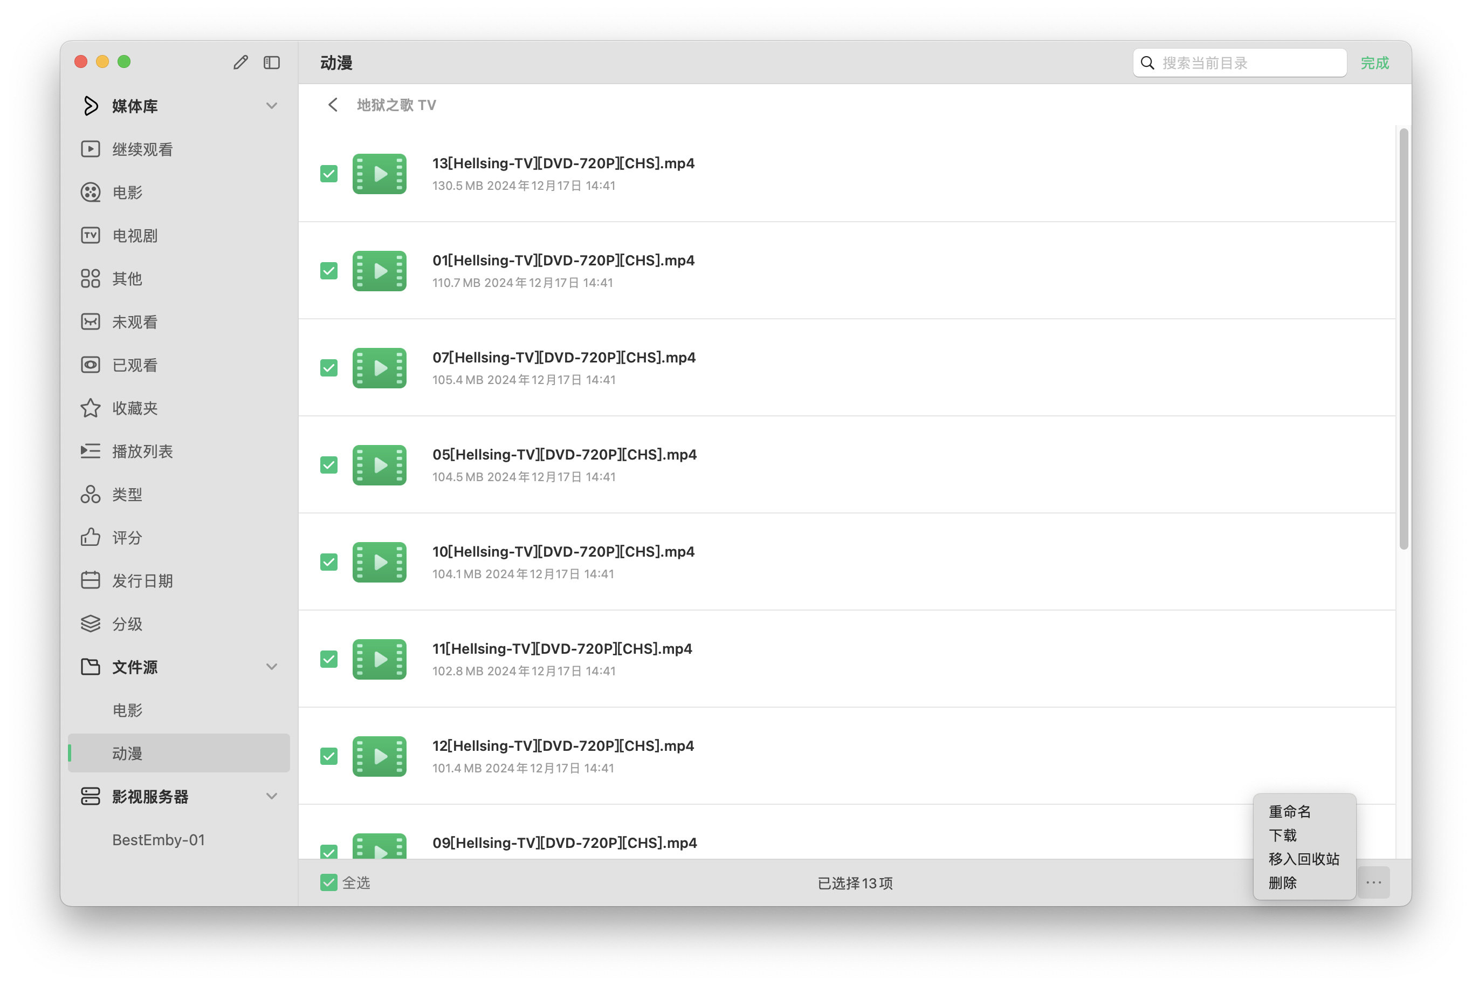Uncheck the 07[Hellsing-TV] file checkbox
Image resolution: width=1472 pixels, height=986 pixels.
[329, 368]
